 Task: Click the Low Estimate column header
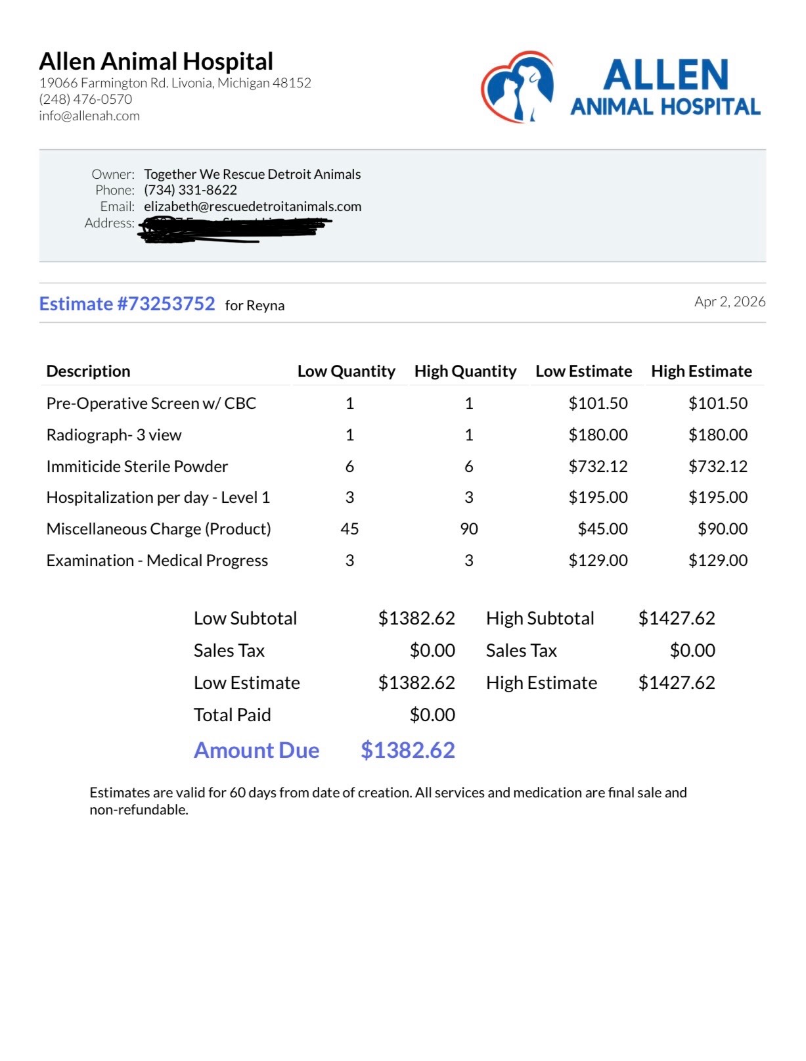click(583, 371)
